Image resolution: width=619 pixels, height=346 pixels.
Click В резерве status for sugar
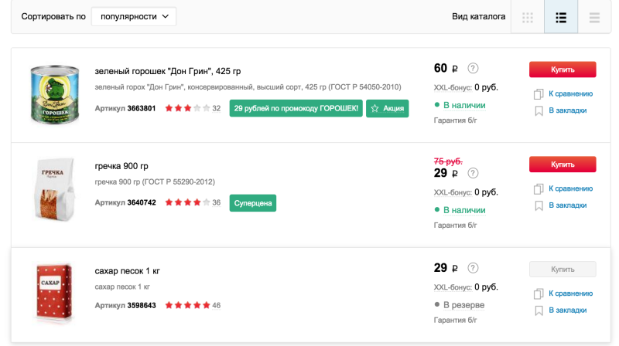pos(463,305)
